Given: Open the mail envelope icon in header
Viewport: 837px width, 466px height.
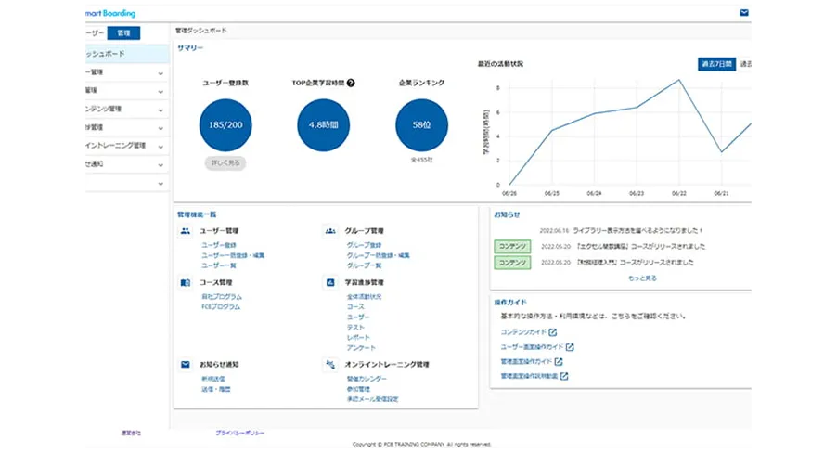Looking at the screenshot, I should pos(743,13).
